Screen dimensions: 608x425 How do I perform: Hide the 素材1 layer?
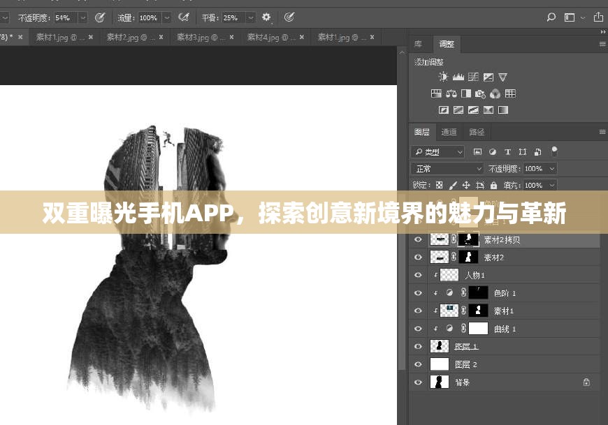[x=418, y=311]
